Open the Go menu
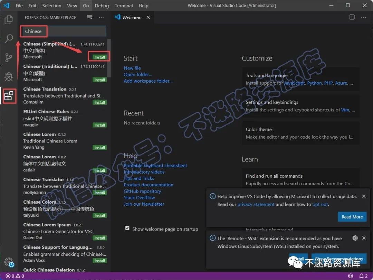 pyautogui.click(x=86, y=6)
